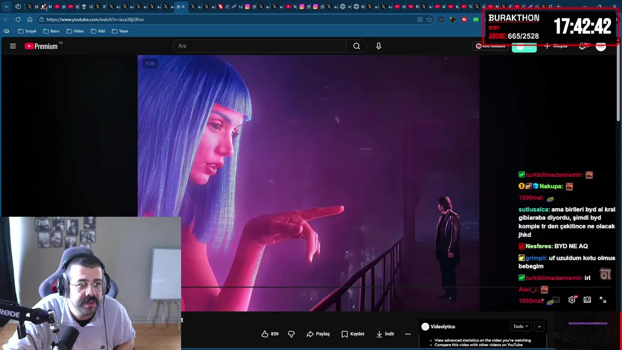Screen dimensions: 622x350
Task: Open the Oluştur create button
Action: 556,46
